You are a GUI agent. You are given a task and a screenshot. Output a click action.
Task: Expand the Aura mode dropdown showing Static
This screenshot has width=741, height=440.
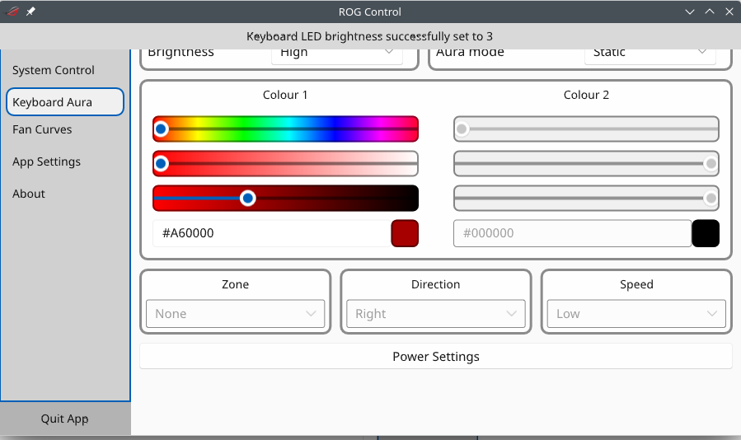point(649,54)
